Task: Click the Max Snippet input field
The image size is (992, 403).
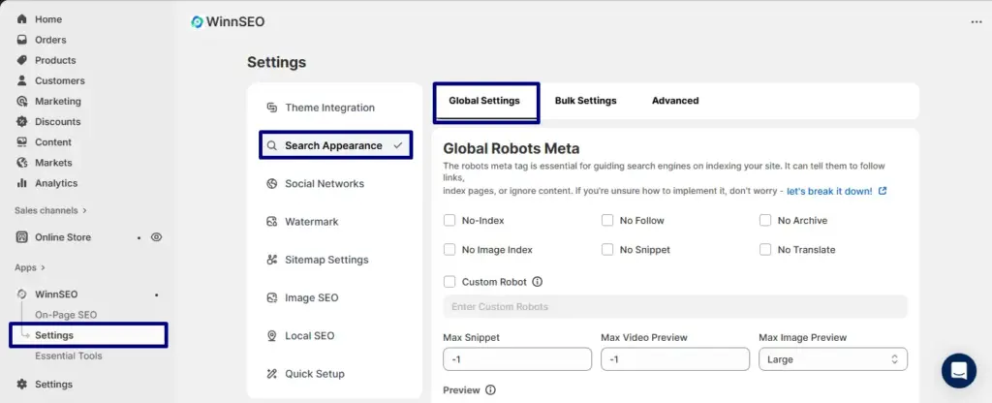Action: (517, 359)
